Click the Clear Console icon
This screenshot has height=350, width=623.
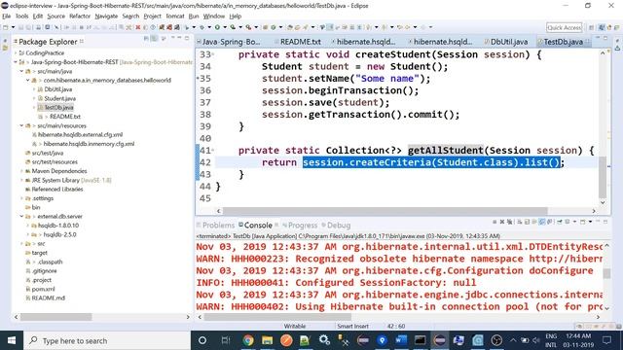click(x=519, y=222)
